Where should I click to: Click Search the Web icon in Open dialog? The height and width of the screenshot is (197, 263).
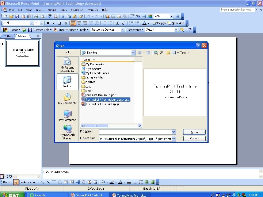[156, 53]
